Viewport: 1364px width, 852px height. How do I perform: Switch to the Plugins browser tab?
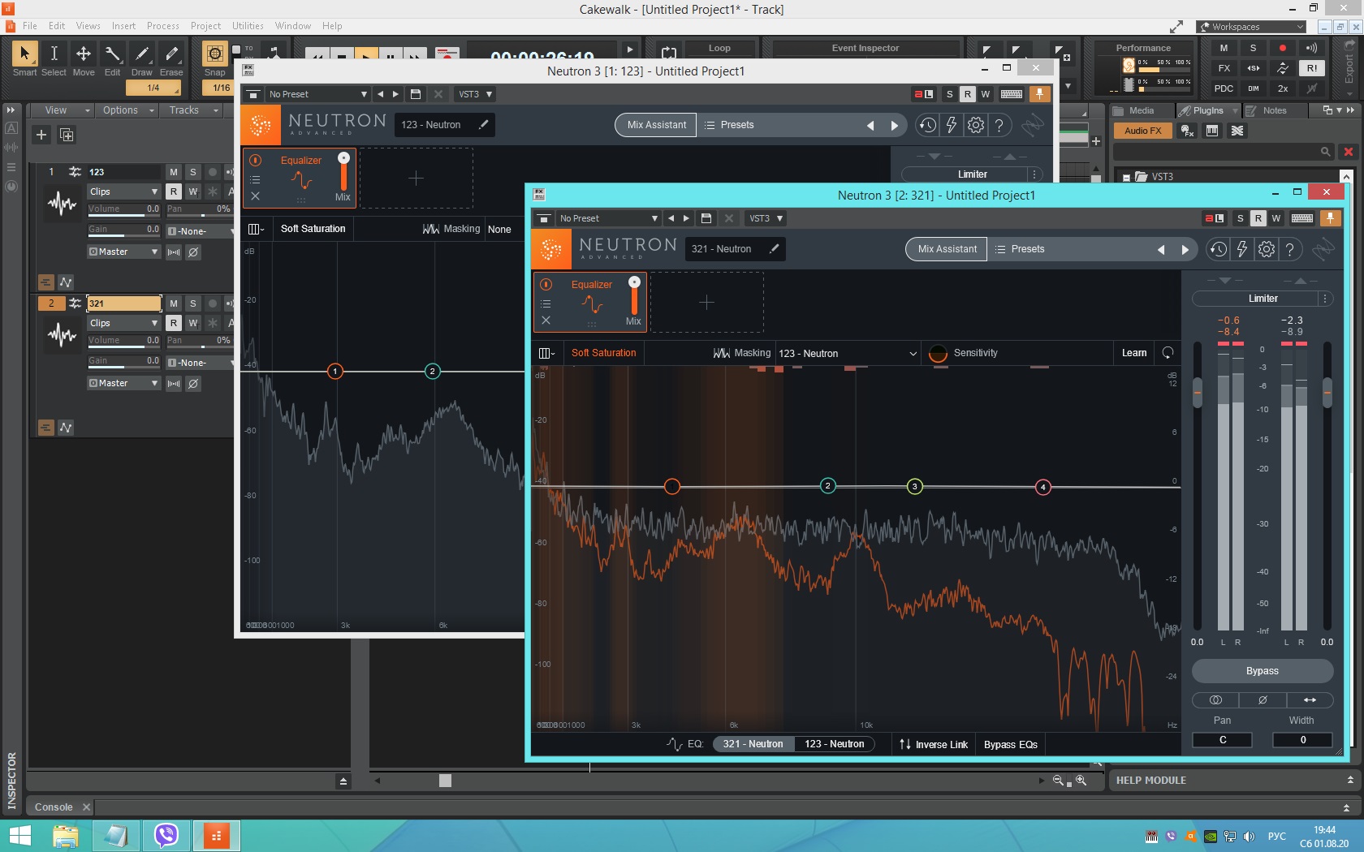tap(1207, 110)
